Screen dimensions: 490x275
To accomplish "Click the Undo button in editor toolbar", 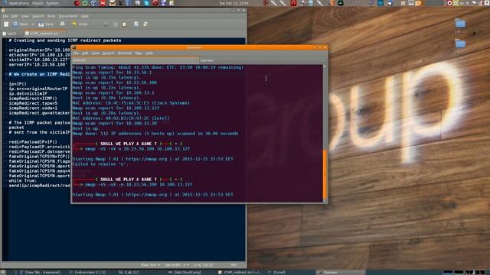I will [80, 24].
